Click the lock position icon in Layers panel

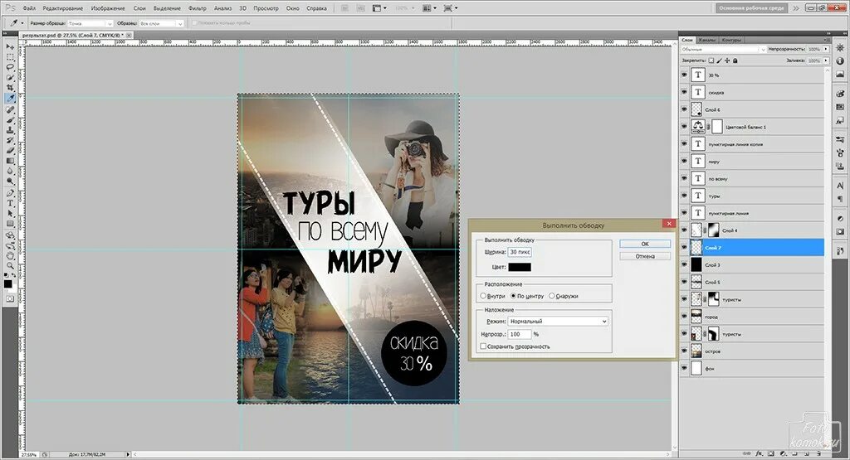tap(727, 61)
